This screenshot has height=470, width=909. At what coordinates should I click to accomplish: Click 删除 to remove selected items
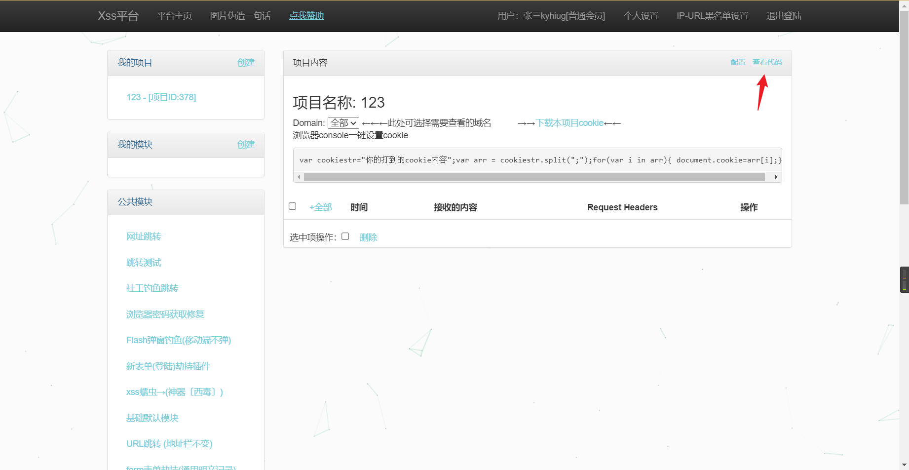click(x=369, y=237)
